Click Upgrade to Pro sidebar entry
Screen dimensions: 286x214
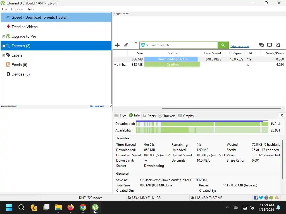24,37
